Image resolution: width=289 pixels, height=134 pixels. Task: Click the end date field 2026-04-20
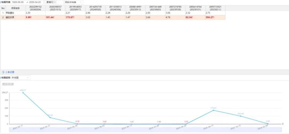(35, 2)
